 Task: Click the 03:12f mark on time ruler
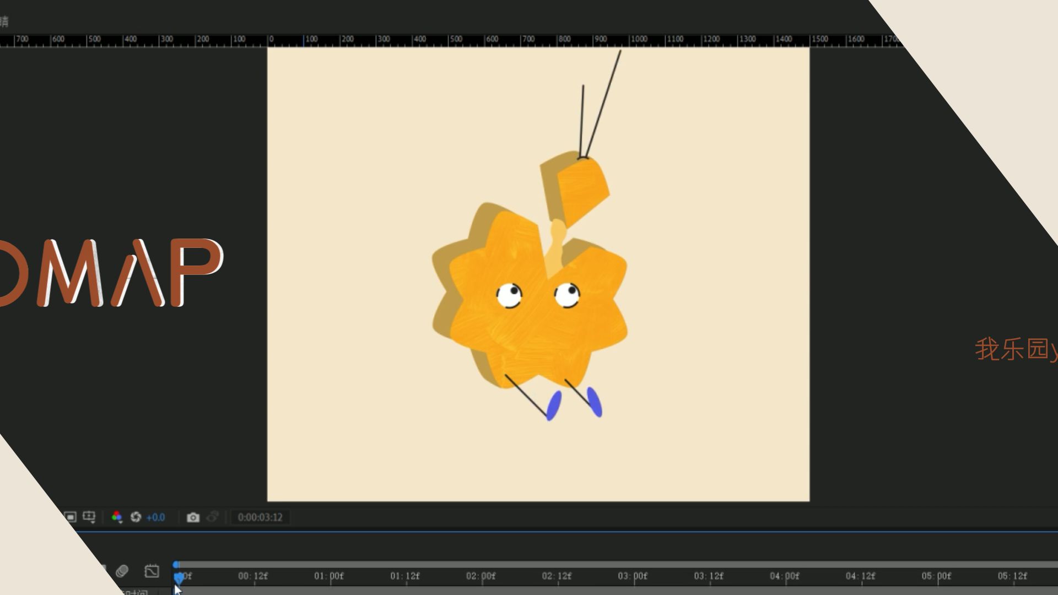click(709, 576)
